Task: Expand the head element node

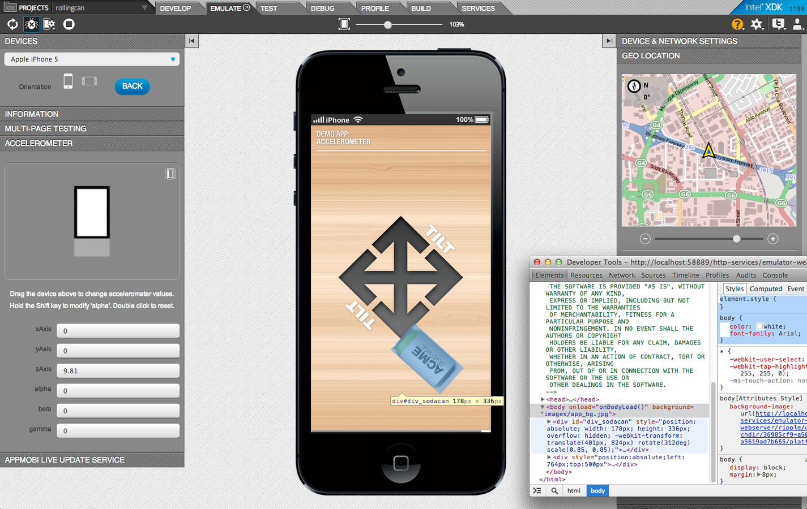Action: coord(543,399)
